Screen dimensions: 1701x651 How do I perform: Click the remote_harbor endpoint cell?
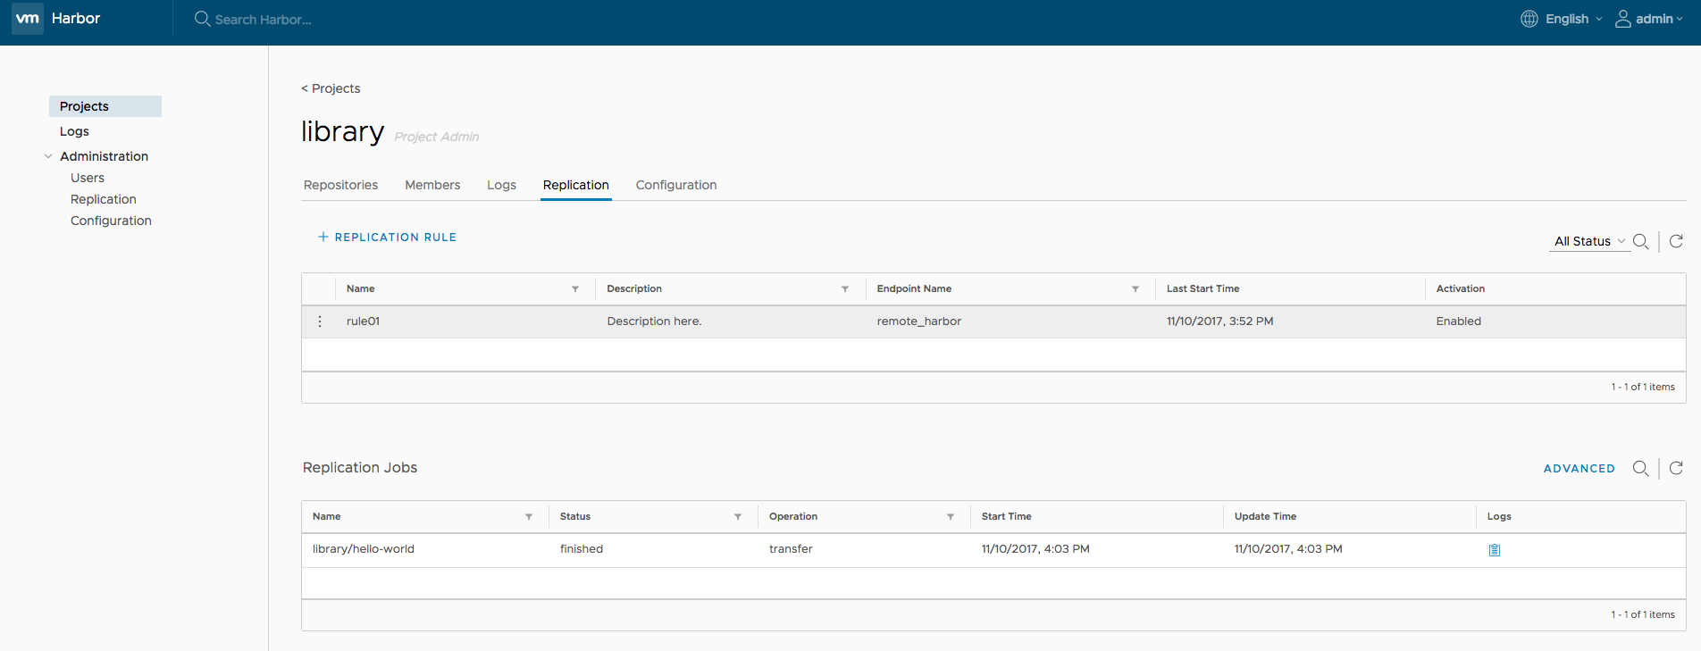pos(919,321)
